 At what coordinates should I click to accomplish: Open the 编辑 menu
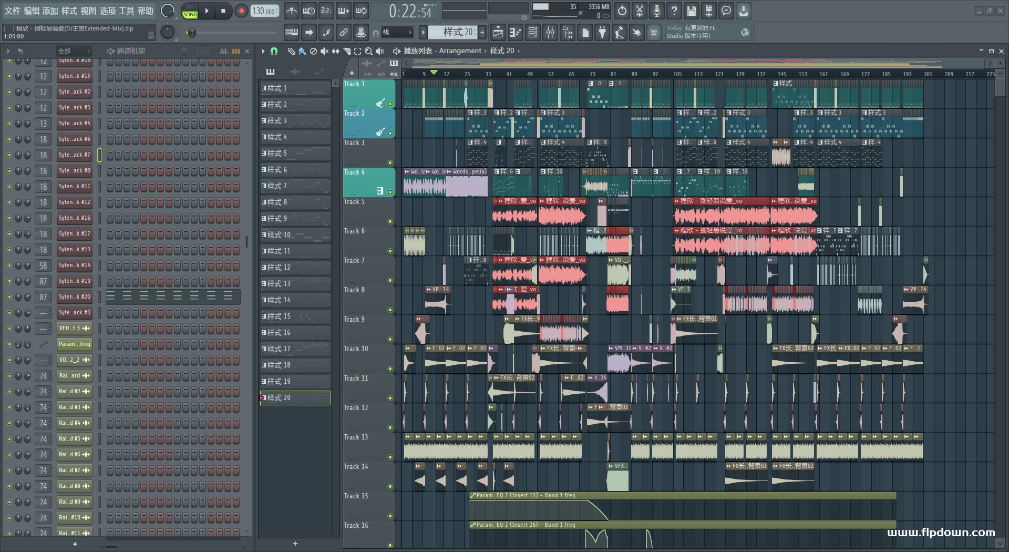click(31, 11)
